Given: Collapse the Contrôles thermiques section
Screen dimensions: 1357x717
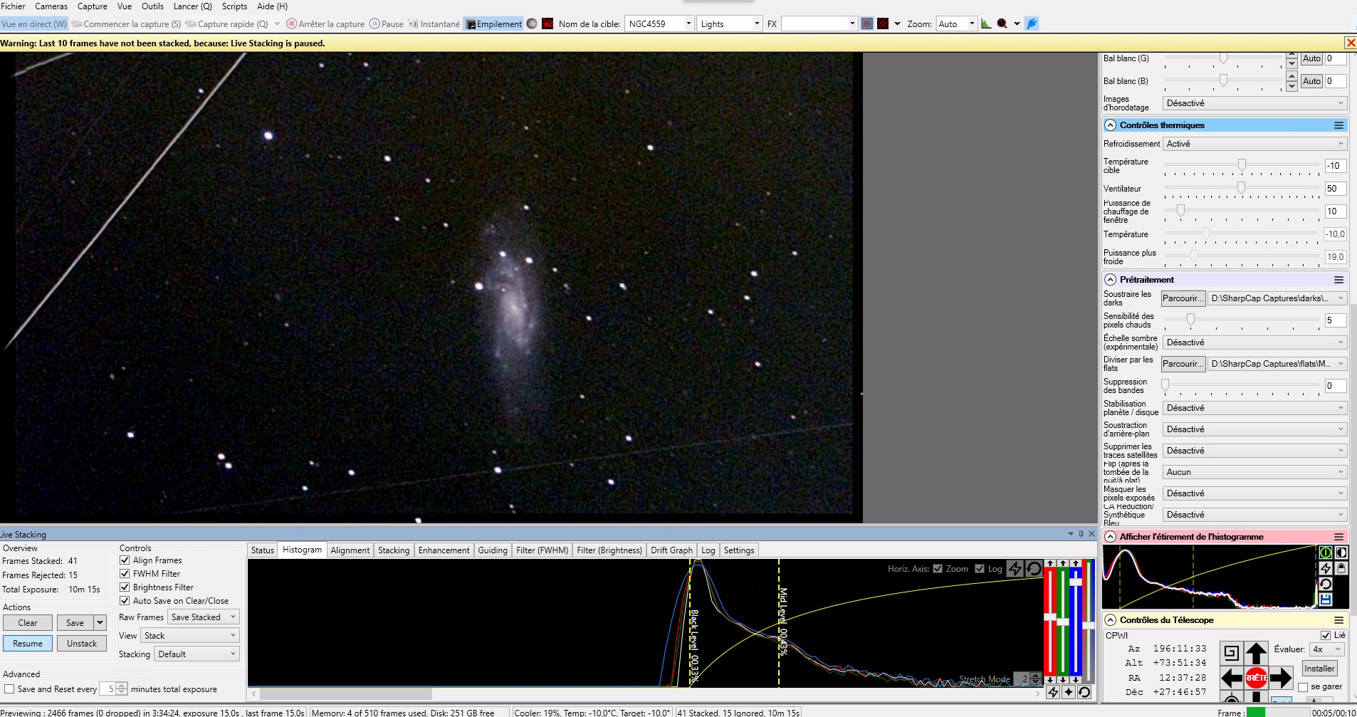Looking at the screenshot, I should [1110, 125].
